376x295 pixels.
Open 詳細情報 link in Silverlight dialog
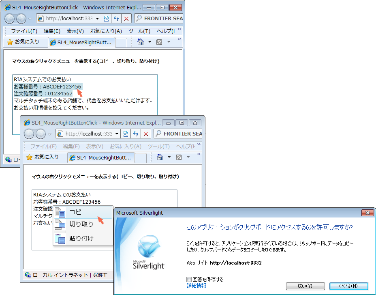[x=197, y=285]
